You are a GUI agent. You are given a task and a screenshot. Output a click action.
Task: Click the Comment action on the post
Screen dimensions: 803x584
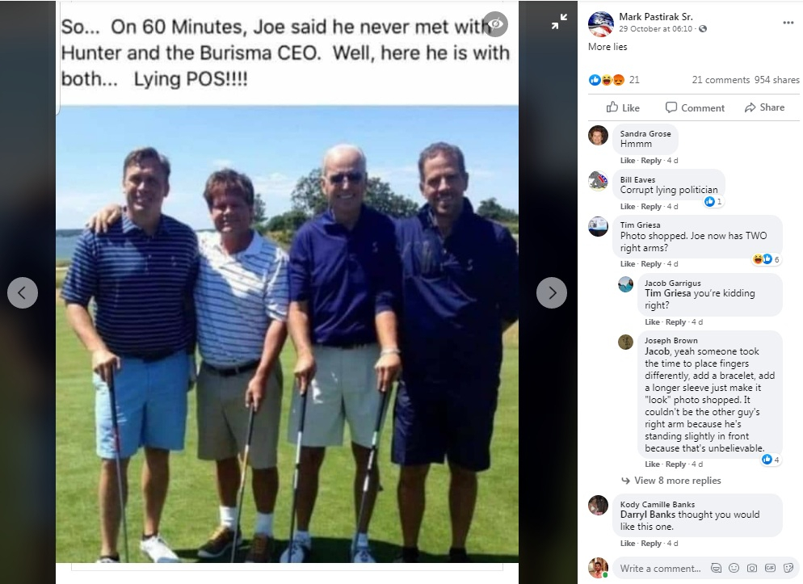click(695, 107)
